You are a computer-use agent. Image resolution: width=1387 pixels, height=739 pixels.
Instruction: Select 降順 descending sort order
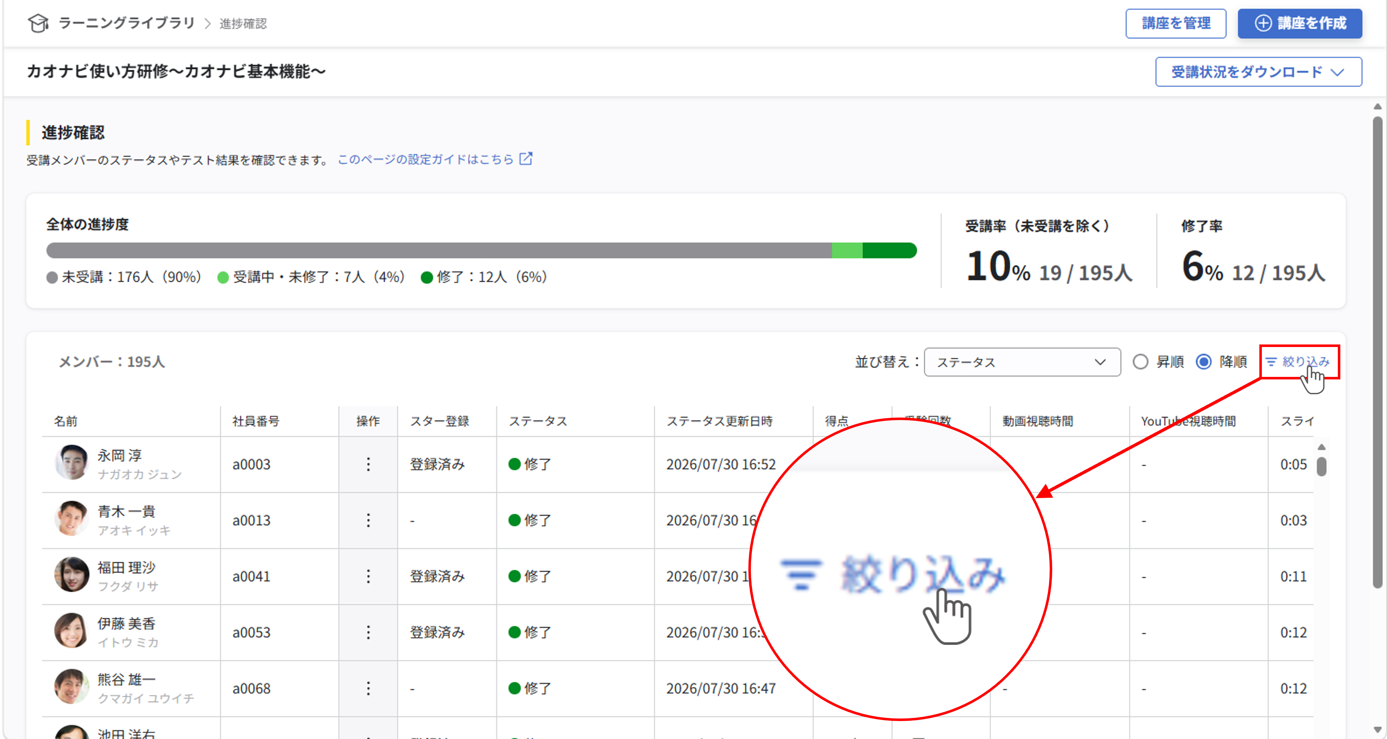pyautogui.click(x=1204, y=361)
